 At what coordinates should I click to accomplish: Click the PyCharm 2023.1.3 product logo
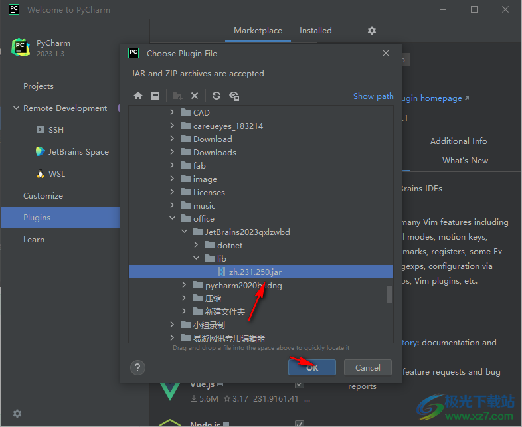click(21, 47)
